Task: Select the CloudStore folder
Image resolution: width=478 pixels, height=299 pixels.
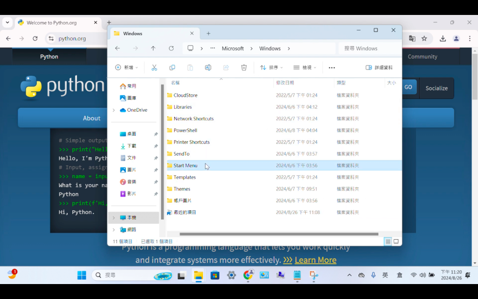Action: (185, 95)
